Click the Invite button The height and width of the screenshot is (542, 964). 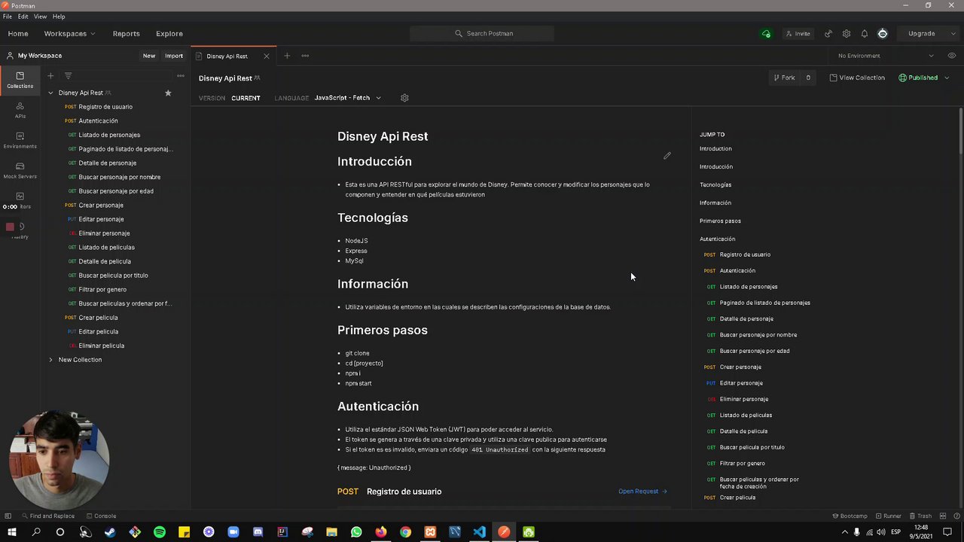(798, 34)
